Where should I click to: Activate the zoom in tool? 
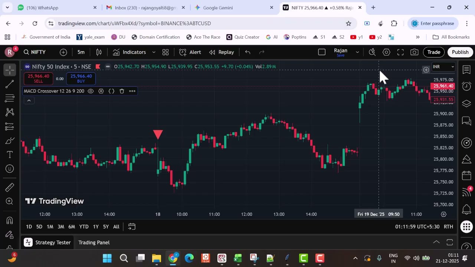[10, 201]
